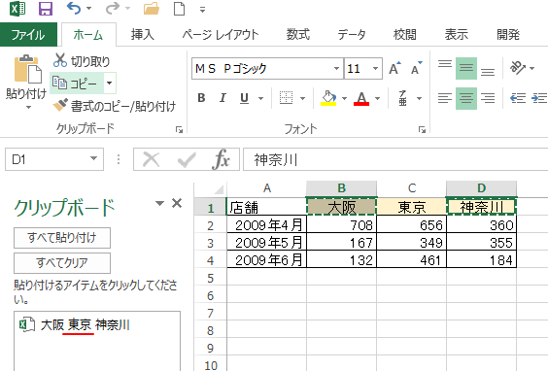Toggle Underline formatting
Image resolution: width=548 pixels, height=371 pixels.
[244, 98]
